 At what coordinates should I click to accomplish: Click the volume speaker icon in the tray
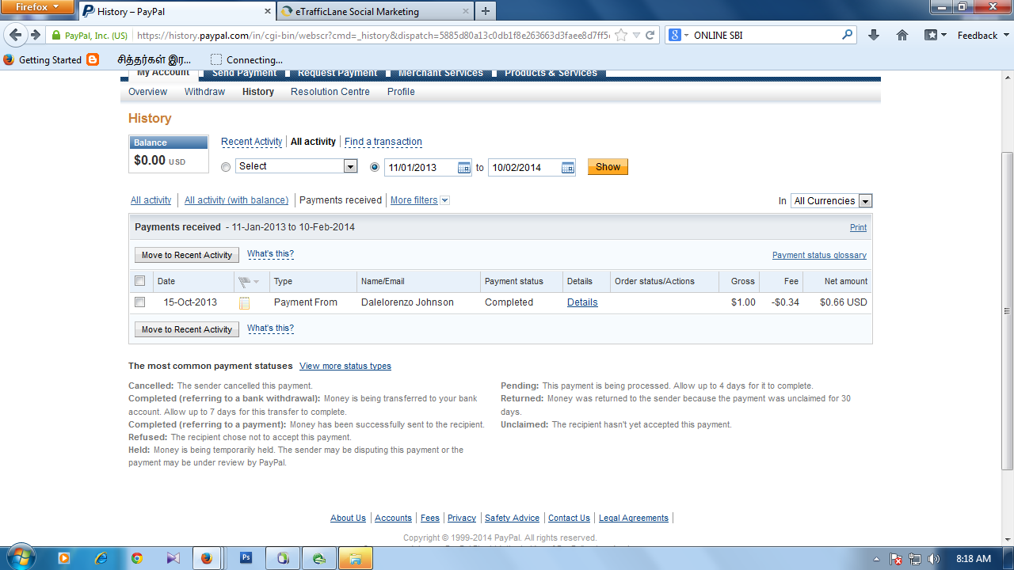coord(933,558)
